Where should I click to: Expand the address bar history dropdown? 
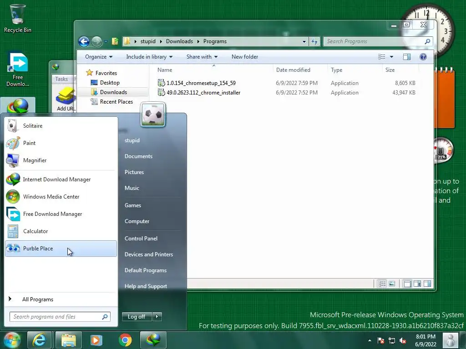click(304, 41)
